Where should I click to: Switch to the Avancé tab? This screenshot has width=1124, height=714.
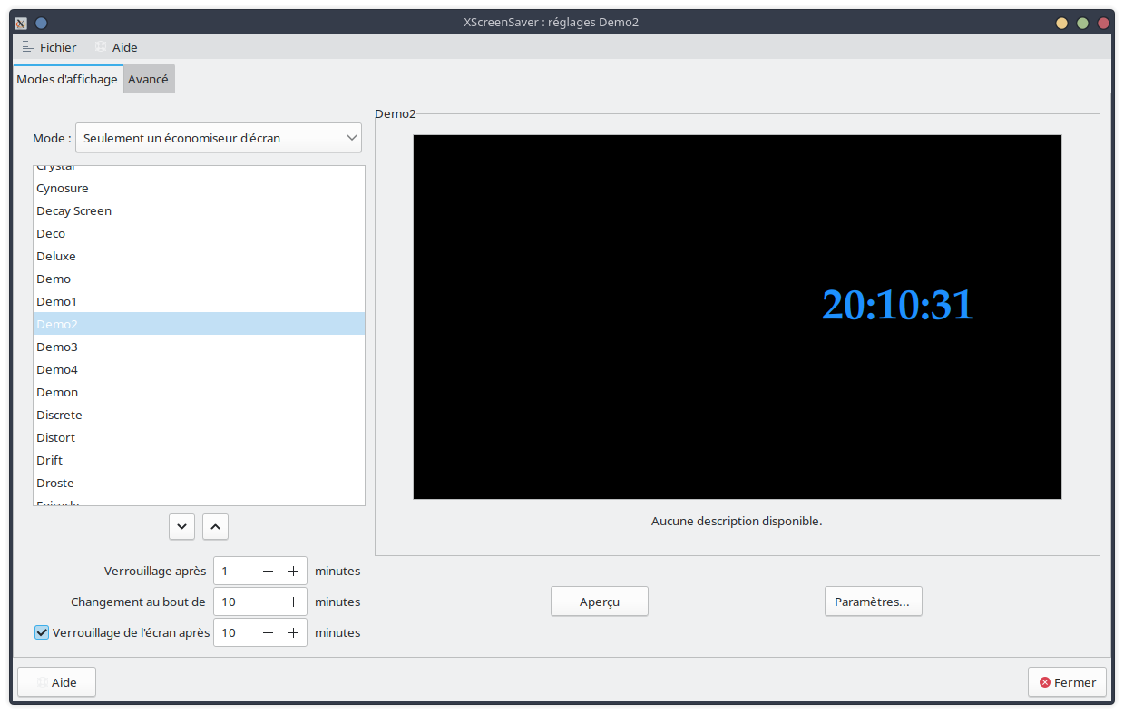coord(148,79)
